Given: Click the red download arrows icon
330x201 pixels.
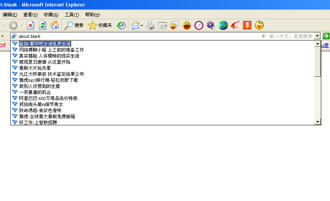Looking at the screenshot, I should click(x=247, y=25).
